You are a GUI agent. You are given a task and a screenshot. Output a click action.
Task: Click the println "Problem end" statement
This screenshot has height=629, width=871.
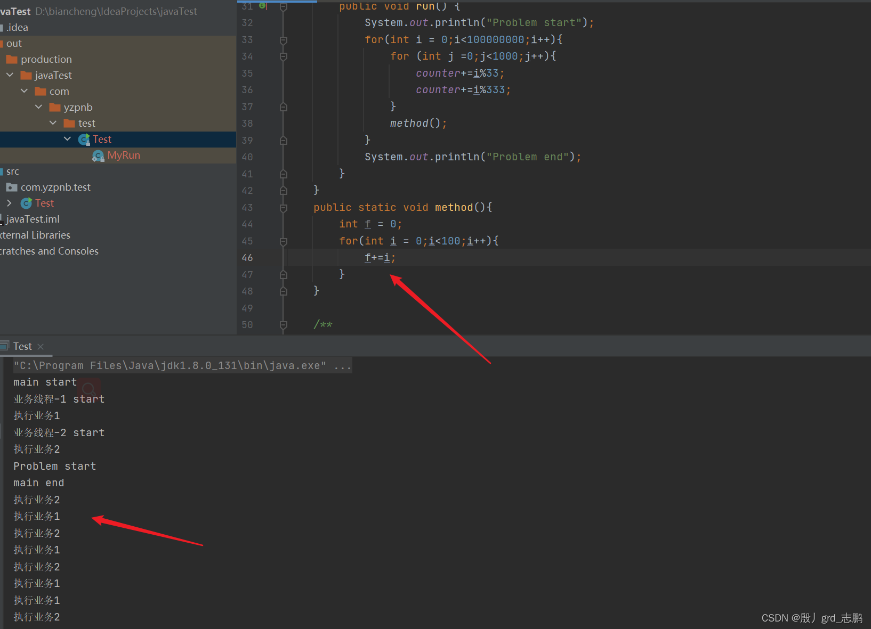point(473,157)
